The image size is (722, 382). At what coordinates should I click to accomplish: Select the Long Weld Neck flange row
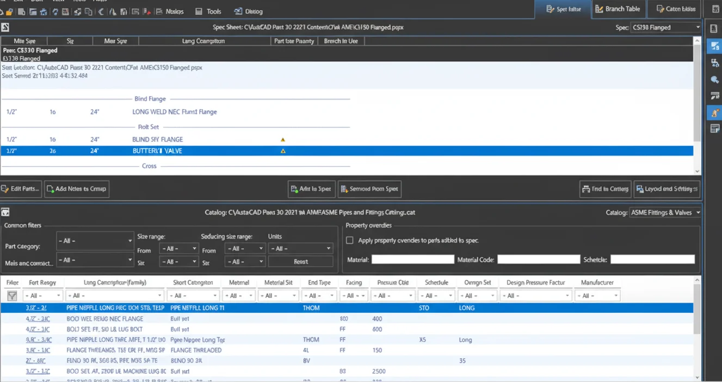174,112
